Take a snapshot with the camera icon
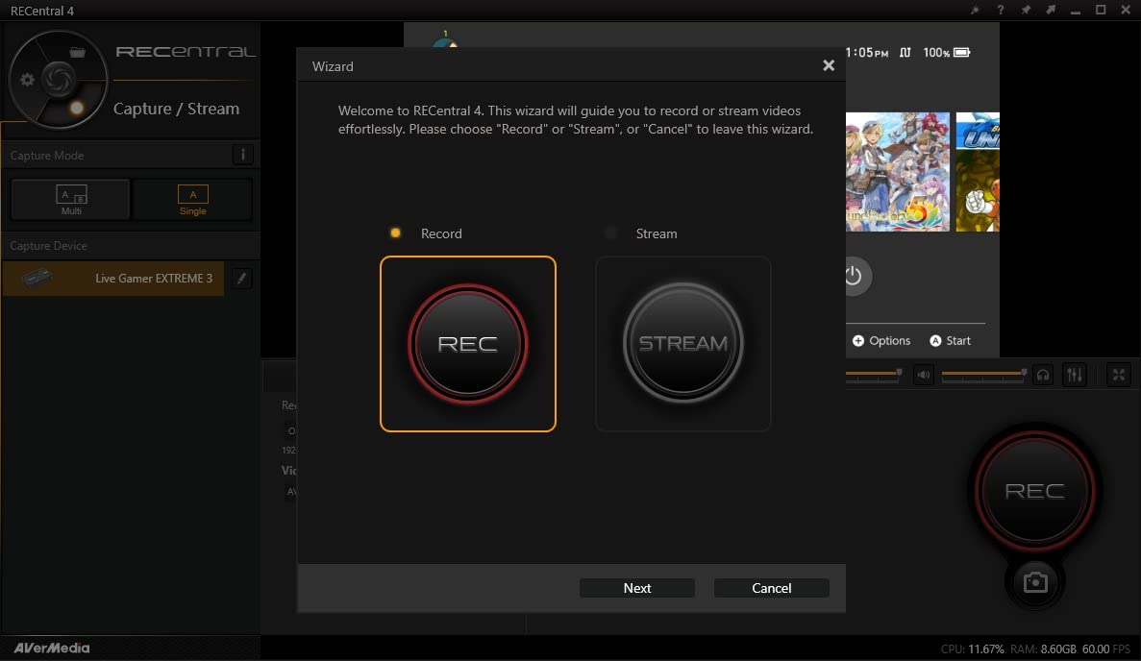 pos(1035,582)
